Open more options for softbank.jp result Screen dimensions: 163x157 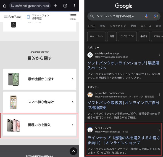[x=159, y=130]
